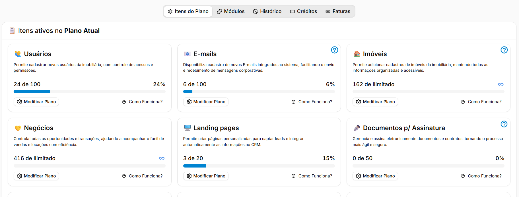The image size is (519, 197).
Task: Select the "3 de 20" usage text
Action: tap(193, 158)
